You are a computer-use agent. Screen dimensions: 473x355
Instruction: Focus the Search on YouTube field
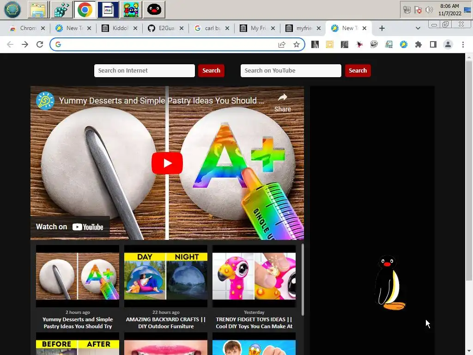pyautogui.click(x=291, y=71)
